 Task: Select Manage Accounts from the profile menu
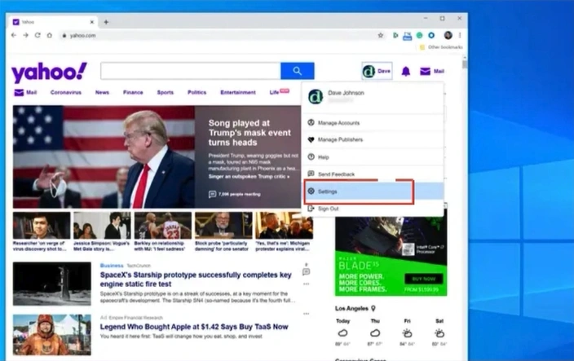(x=373, y=123)
